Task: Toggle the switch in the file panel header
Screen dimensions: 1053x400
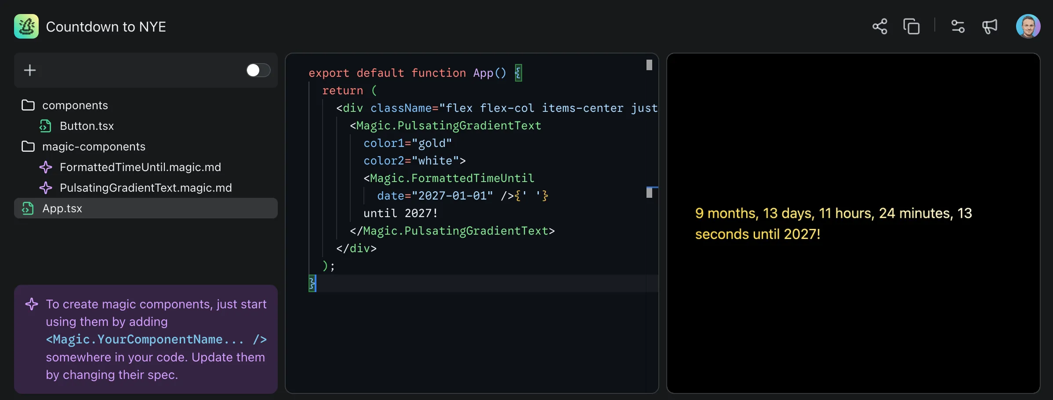Action: coord(258,70)
